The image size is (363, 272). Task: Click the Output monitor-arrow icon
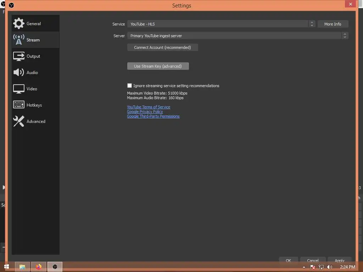tap(18, 56)
